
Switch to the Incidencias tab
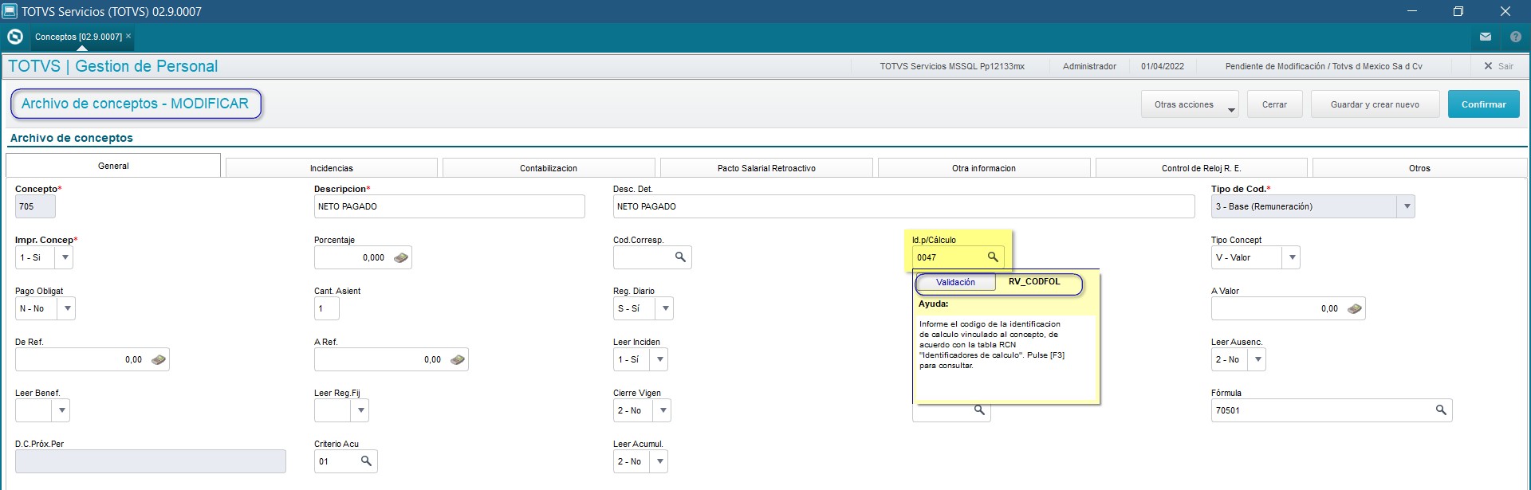click(332, 168)
